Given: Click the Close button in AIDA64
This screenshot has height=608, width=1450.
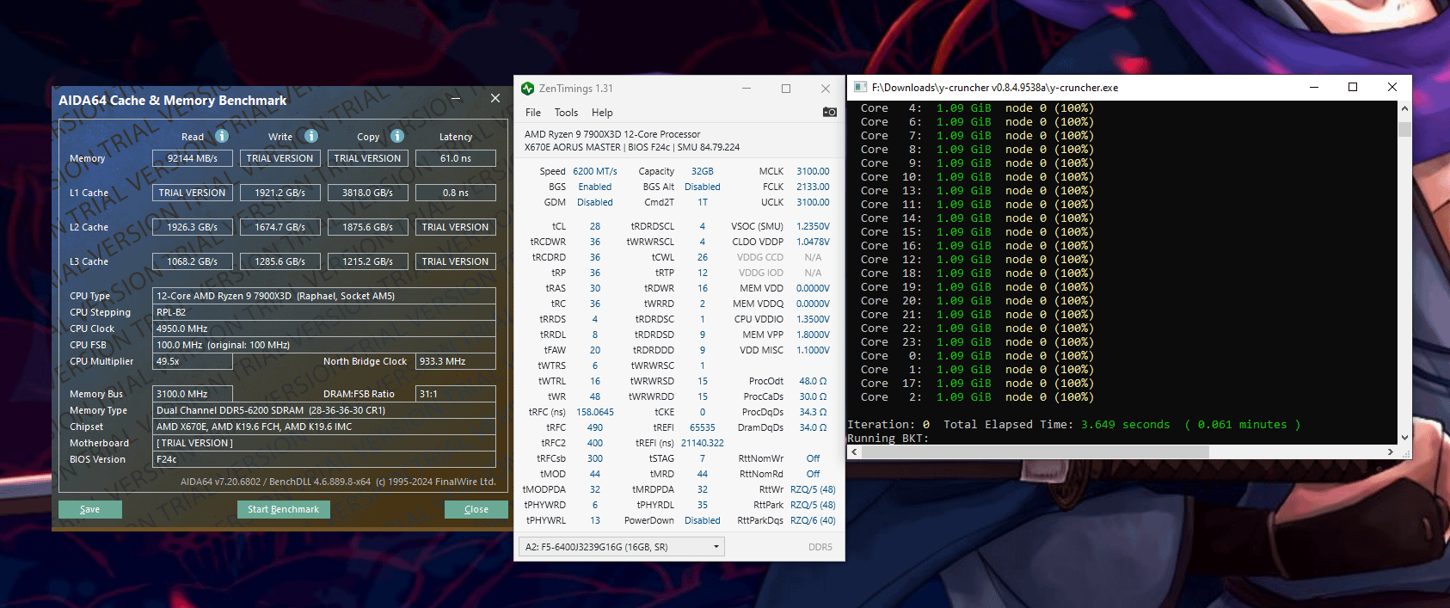Looking at the screenshot, I should (476, 509).
